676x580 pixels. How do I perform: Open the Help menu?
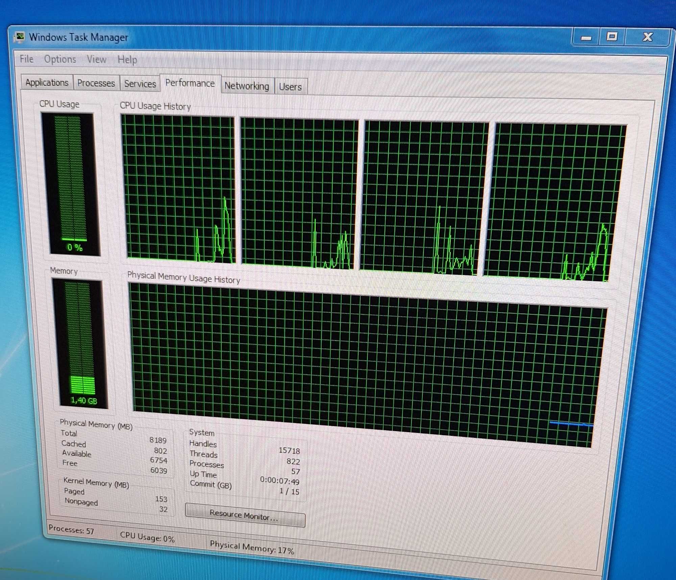(127, 60)
